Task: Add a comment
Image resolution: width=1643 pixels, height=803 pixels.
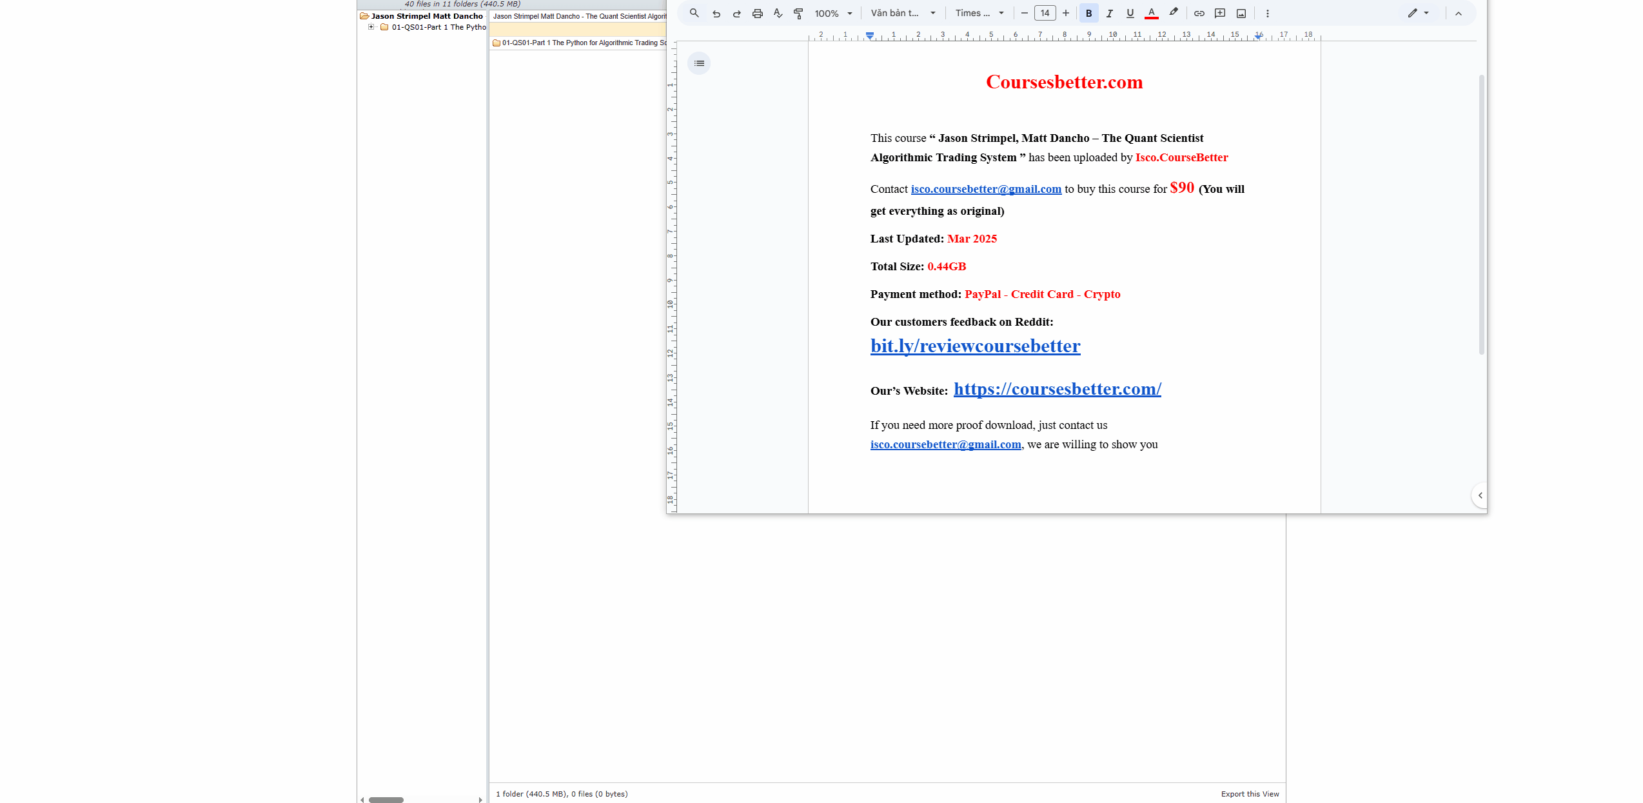Action: coord(1220,13)
